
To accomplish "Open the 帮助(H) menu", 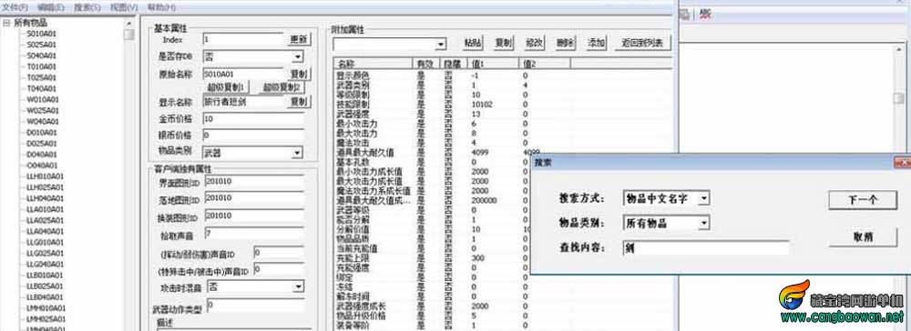I will click(161, 7).
